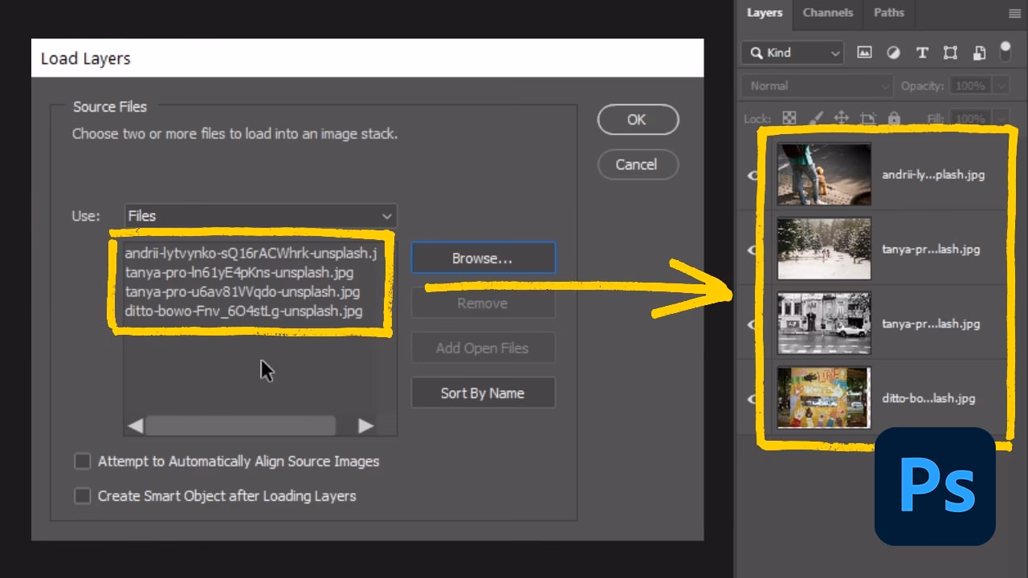
Task: Open the Layers panel menu icon
Action: coord(1014,13)
